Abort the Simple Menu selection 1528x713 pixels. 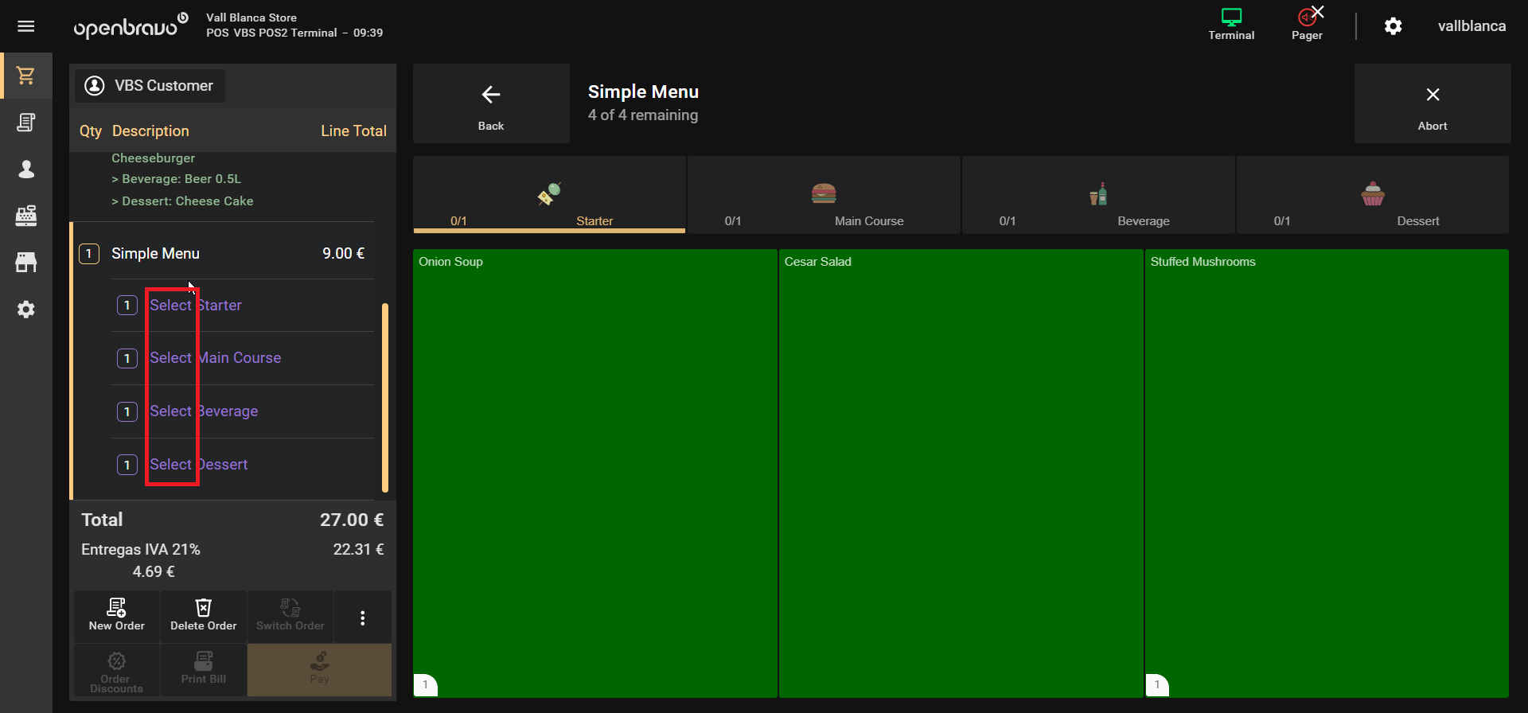tap(1432, 103)
